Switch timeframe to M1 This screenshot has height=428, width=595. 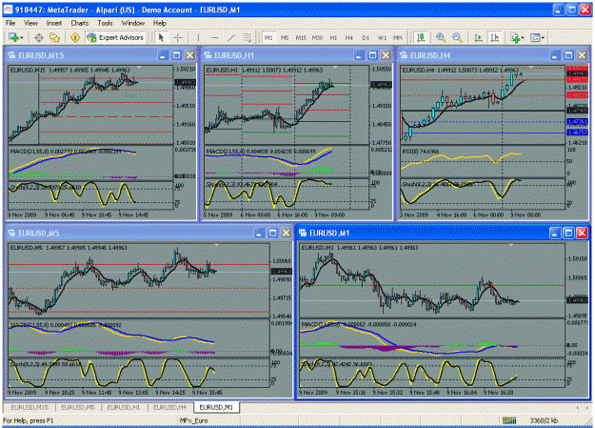tap(268, 37)
